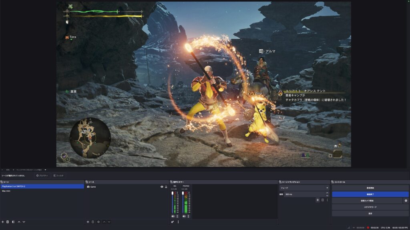This screenshot has width=410, height=230.
Task: Open the Mic channel three-dot options
Action: (177, 216)
